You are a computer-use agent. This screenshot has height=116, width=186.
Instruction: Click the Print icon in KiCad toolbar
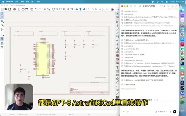tap(23, 9)
